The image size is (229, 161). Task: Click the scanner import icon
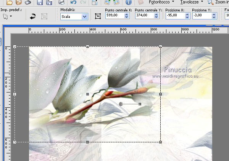click(28, 2)
